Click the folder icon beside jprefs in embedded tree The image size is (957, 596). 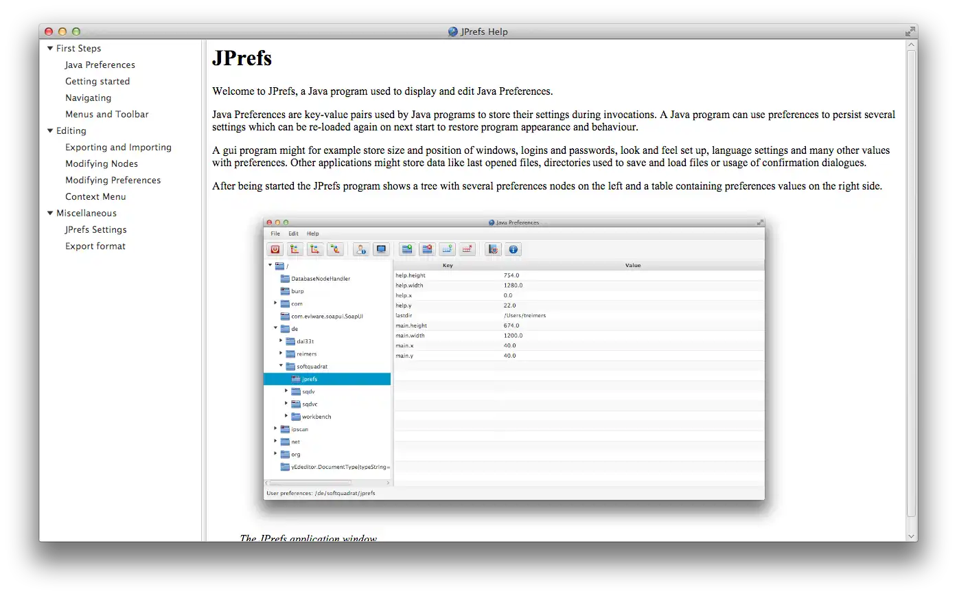[x=296, y=379]
